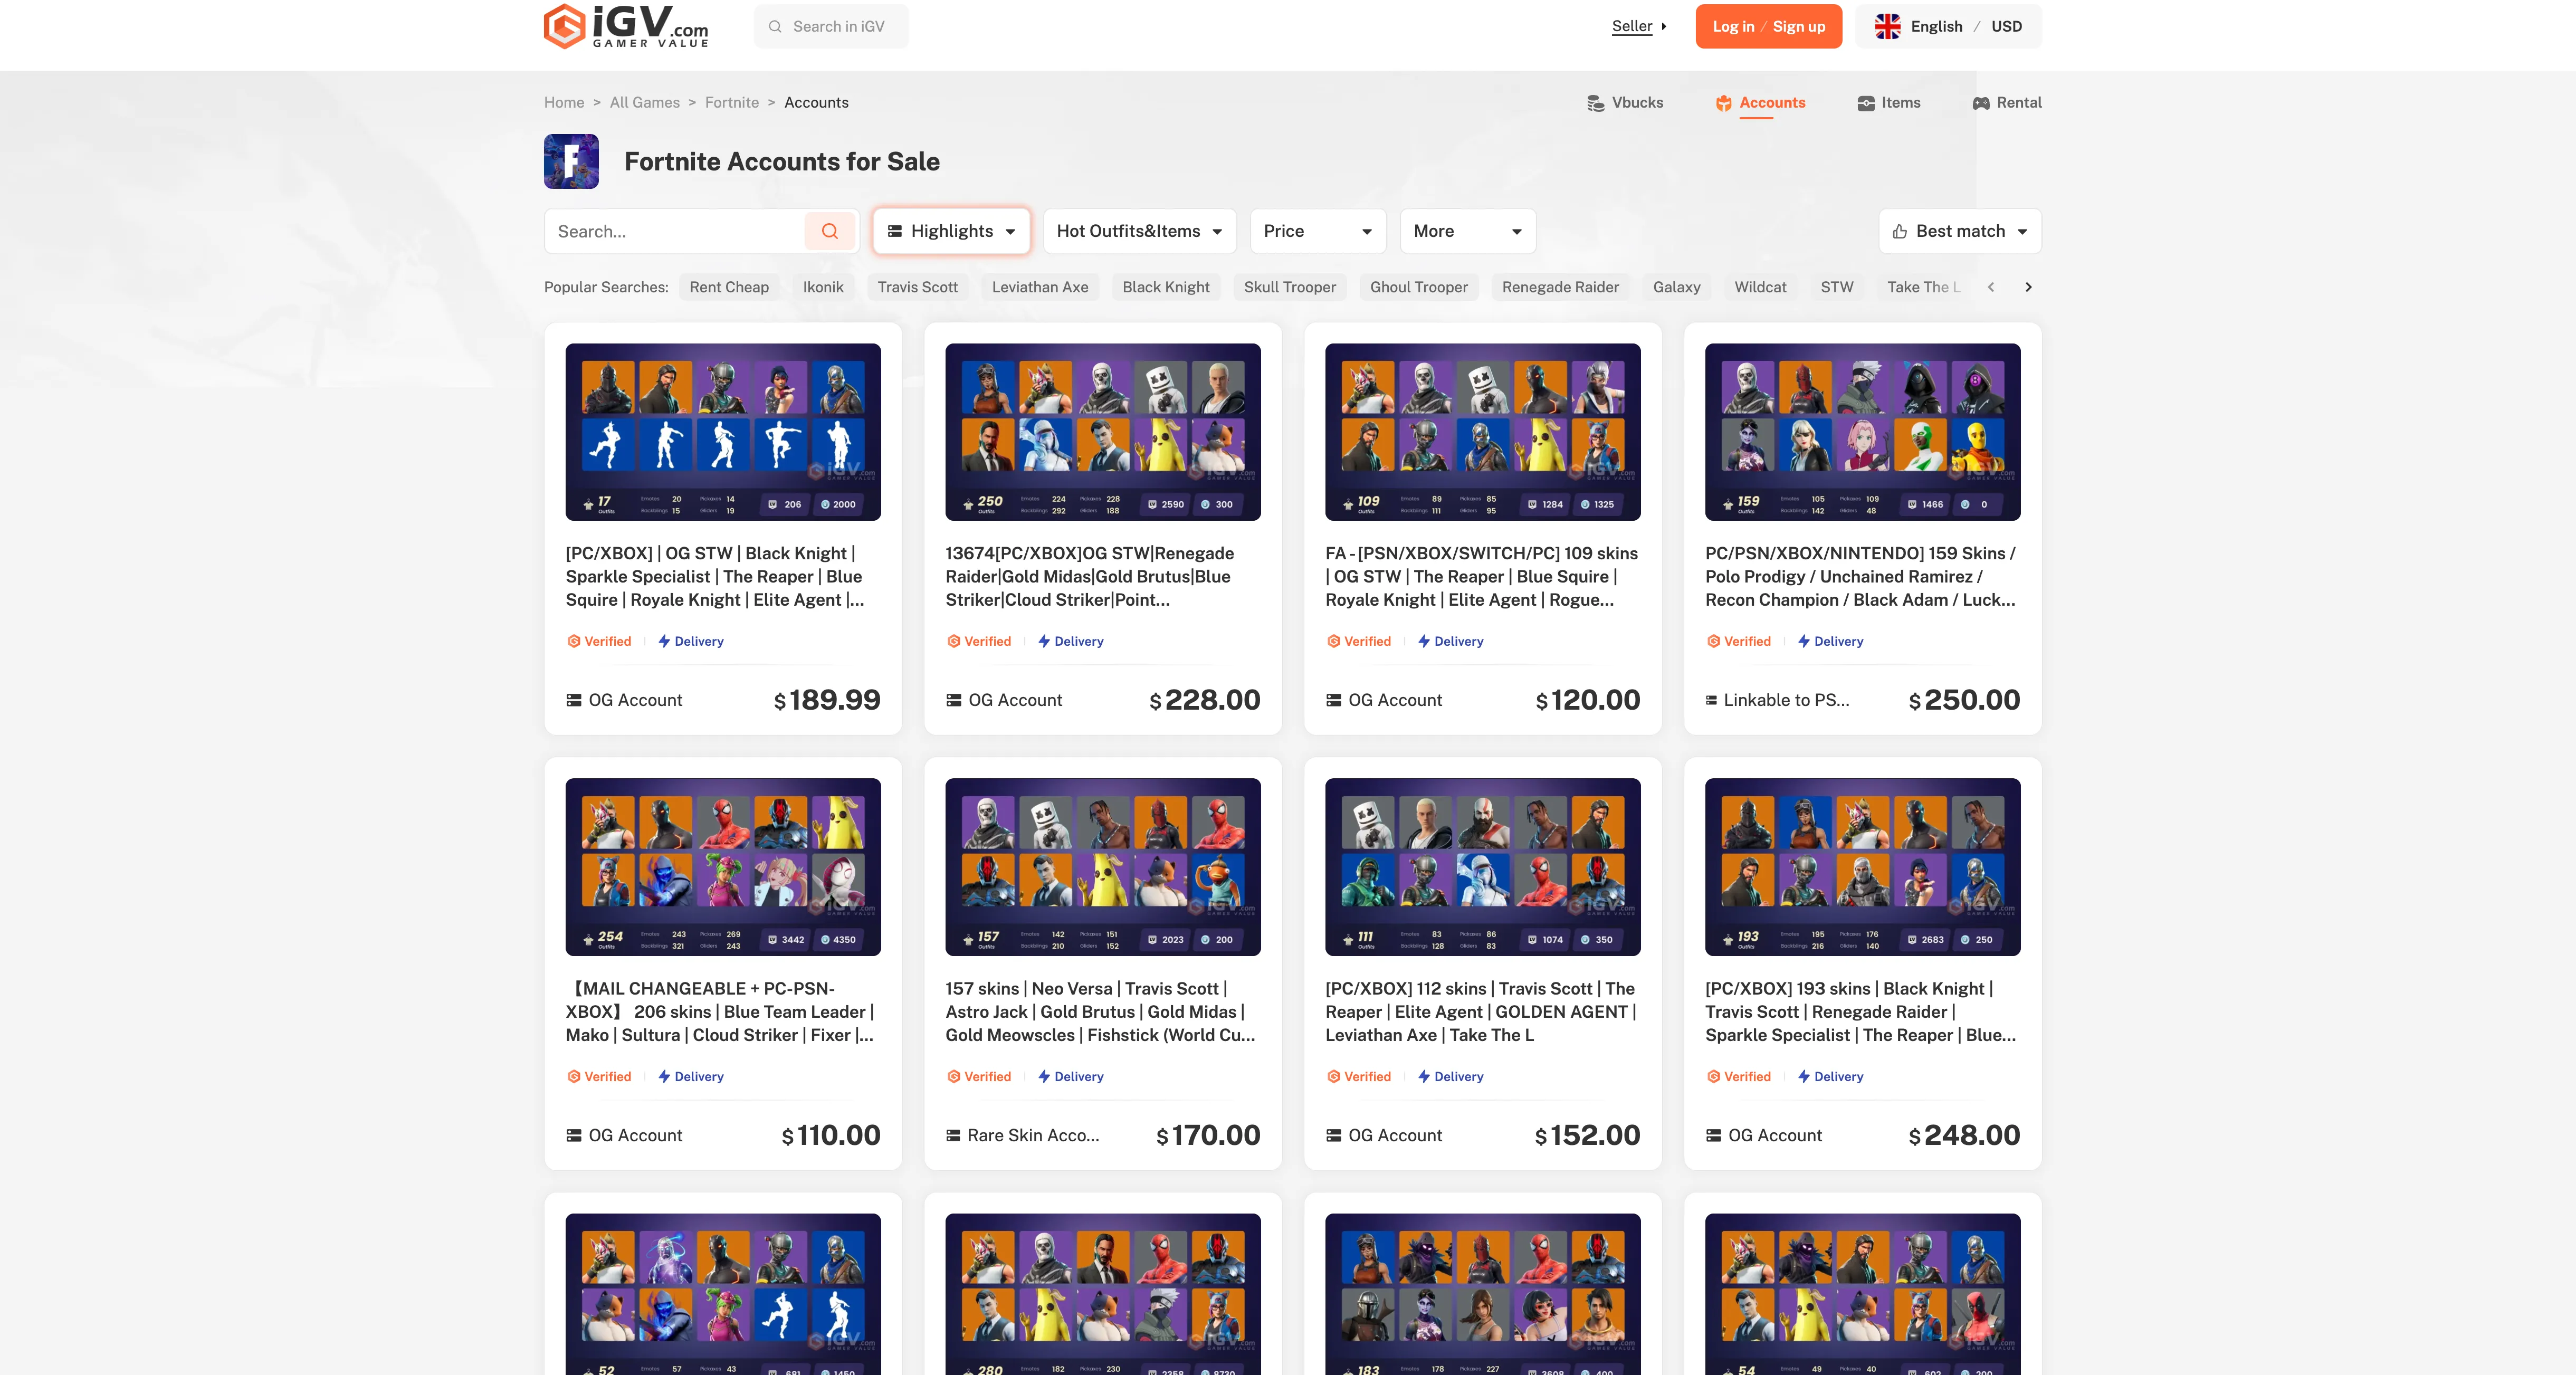Click the Verified badge on the $189.99 listing

coord(599,641)
